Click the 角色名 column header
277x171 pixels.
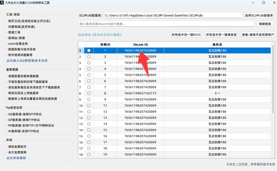(217, 44)
